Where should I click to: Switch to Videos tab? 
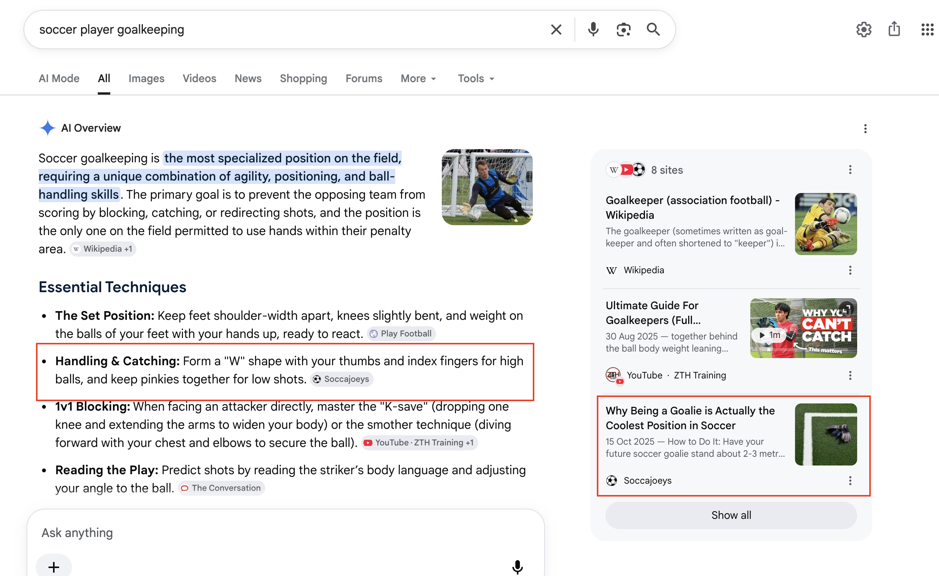click(199, 78)
